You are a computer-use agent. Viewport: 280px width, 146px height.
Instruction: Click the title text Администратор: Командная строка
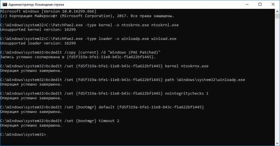click(x=36, y=4)
